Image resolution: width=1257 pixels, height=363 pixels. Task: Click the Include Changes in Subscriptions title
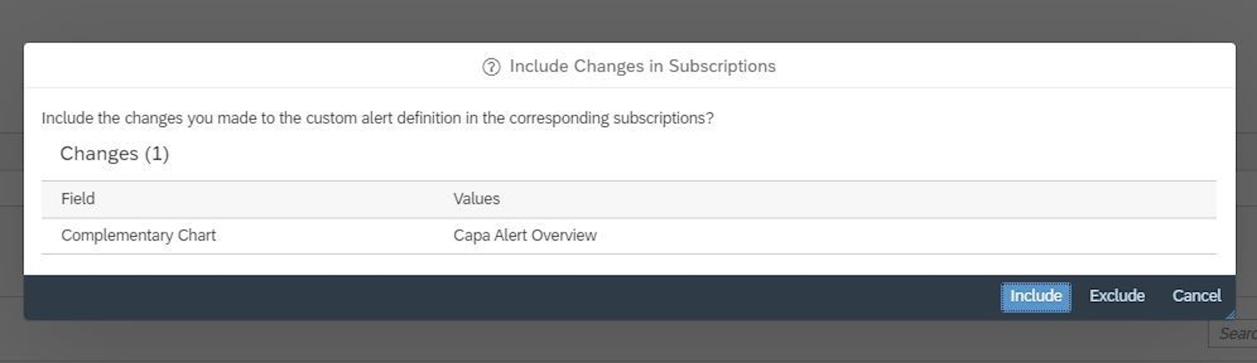coord(643,67)
